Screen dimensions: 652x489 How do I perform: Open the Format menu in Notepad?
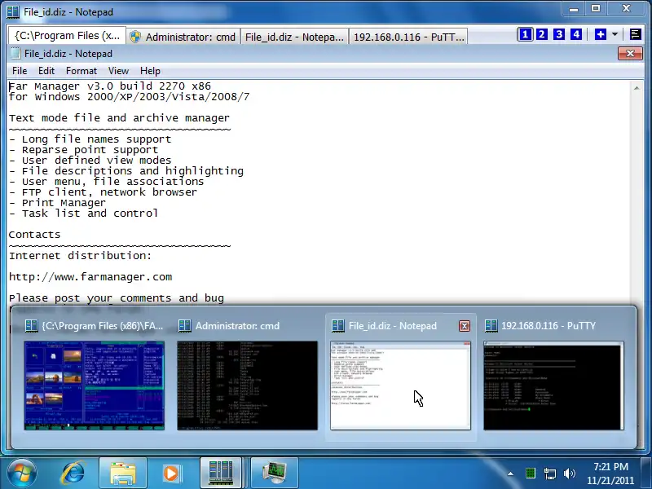[x=81, y=71]
